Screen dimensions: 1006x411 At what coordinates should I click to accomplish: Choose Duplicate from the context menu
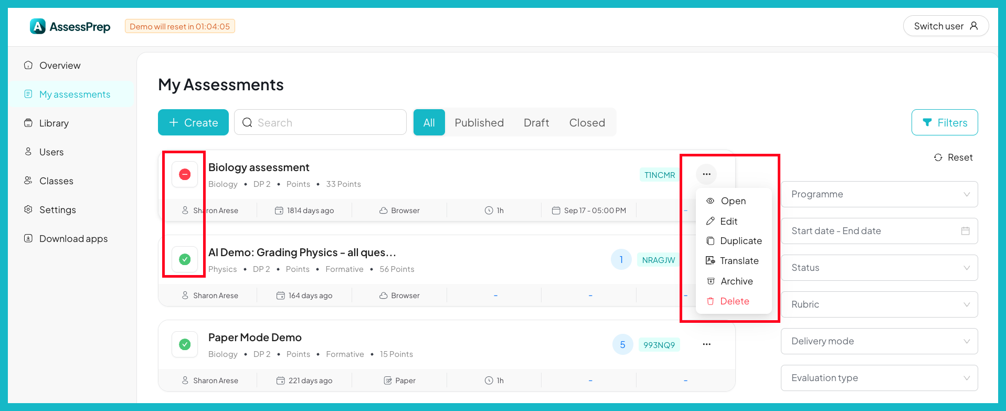(734, 241)
